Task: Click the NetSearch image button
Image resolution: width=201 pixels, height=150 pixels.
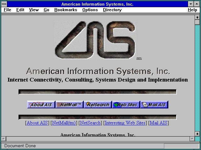Action: (98, 105)
